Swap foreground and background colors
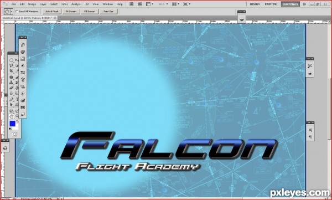The height and width of the screenshot is (200, 332). pyautogui.click(x=17, y=121)
